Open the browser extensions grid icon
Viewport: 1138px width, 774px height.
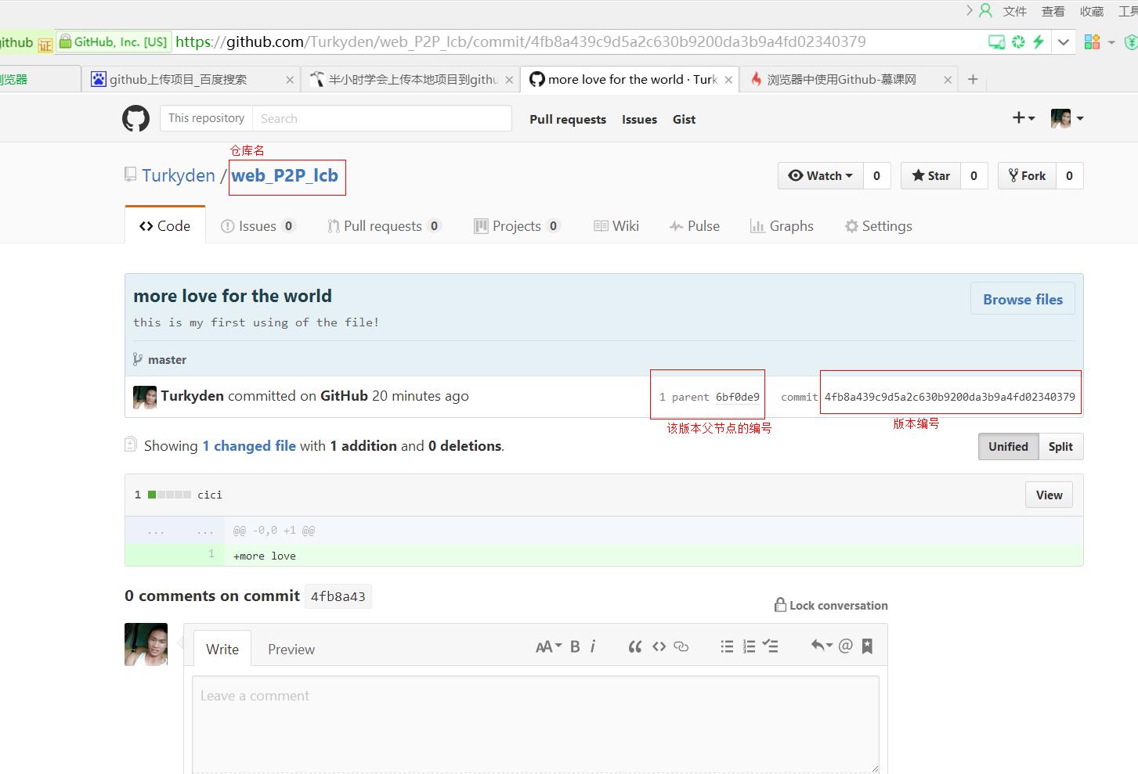pyautogui.click(x=1092, y=42)
